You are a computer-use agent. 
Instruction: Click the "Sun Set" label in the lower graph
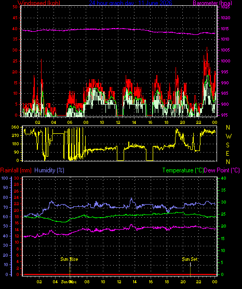pos(190,259)
